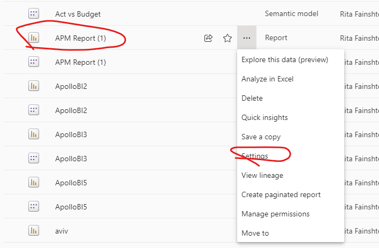Click the "Semantic model" type text

point(292,14)
